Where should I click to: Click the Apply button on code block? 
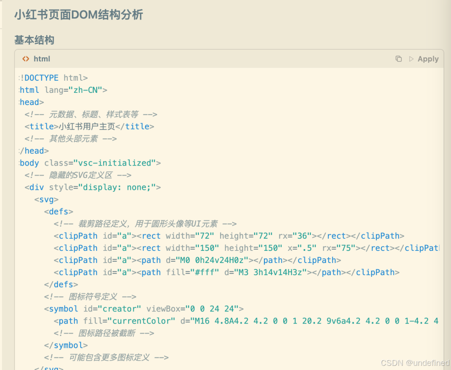tap(428, 59)
